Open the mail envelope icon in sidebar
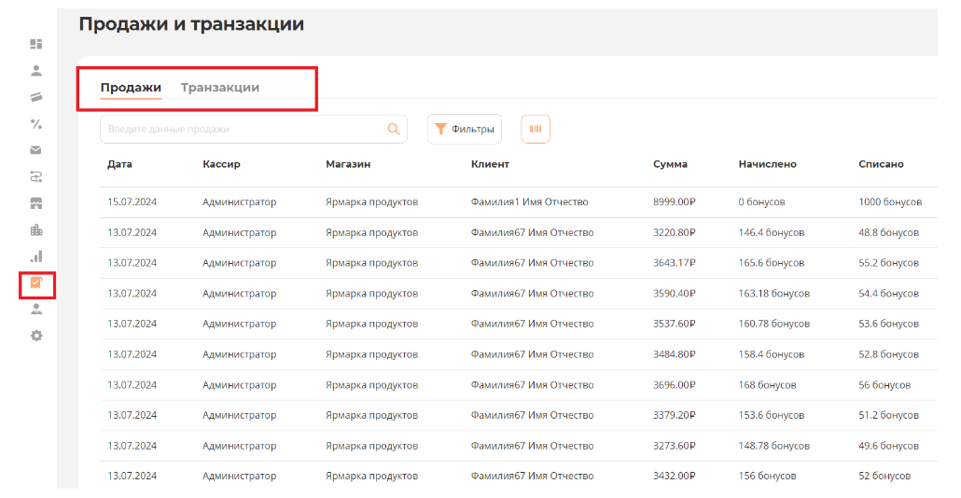The height and width of the screenshot is (498, 961). coord(36,150)
